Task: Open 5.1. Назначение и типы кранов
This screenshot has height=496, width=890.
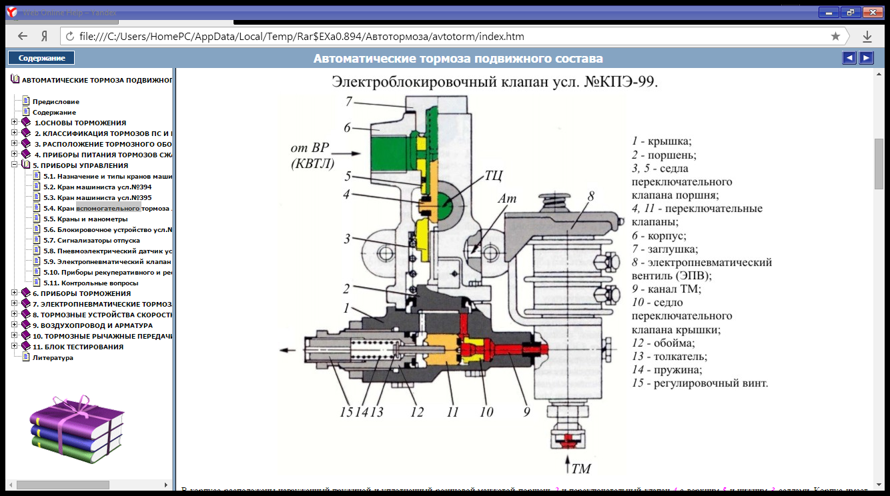Action: (x=108, y=176)
